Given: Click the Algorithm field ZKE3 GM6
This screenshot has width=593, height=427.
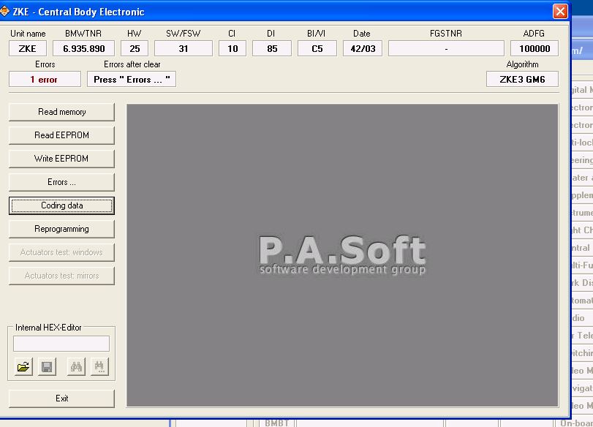Looking at the screenshot, I should coord(522,79).
